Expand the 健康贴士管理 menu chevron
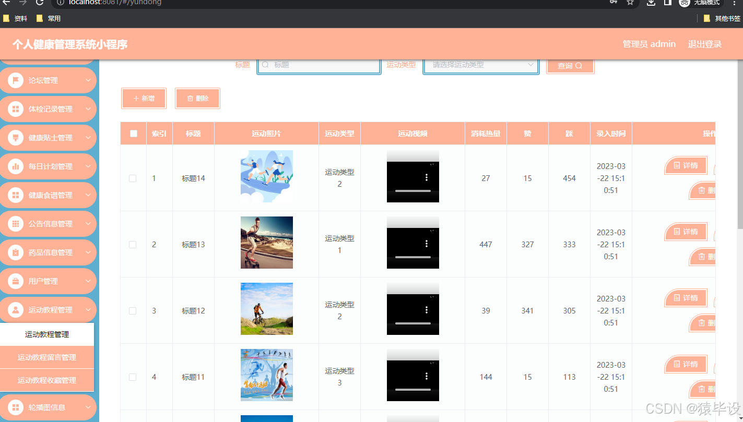The width and height of the screenshot is (743, 422). coord(88,138)
